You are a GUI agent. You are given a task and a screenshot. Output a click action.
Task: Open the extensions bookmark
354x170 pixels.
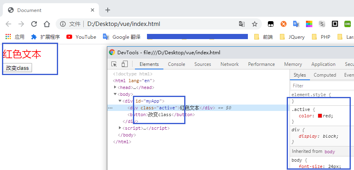45,37
